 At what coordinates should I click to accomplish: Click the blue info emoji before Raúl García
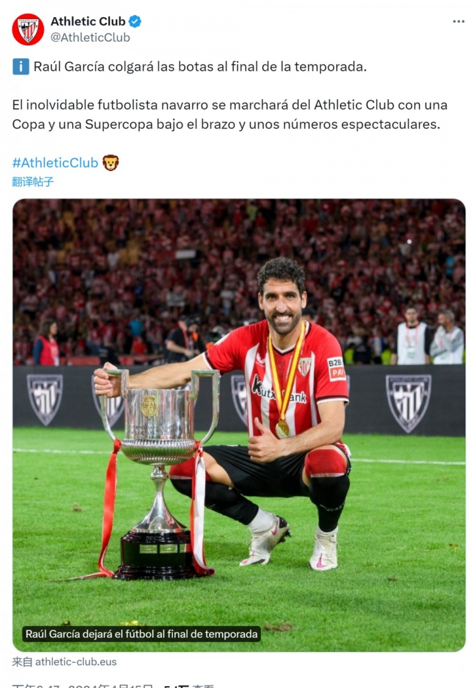coord(21,67)
